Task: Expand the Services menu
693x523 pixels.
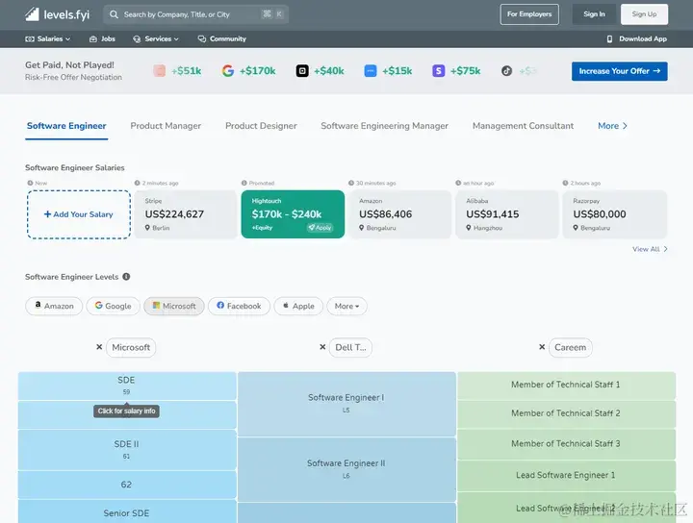Action: [156, 38]
